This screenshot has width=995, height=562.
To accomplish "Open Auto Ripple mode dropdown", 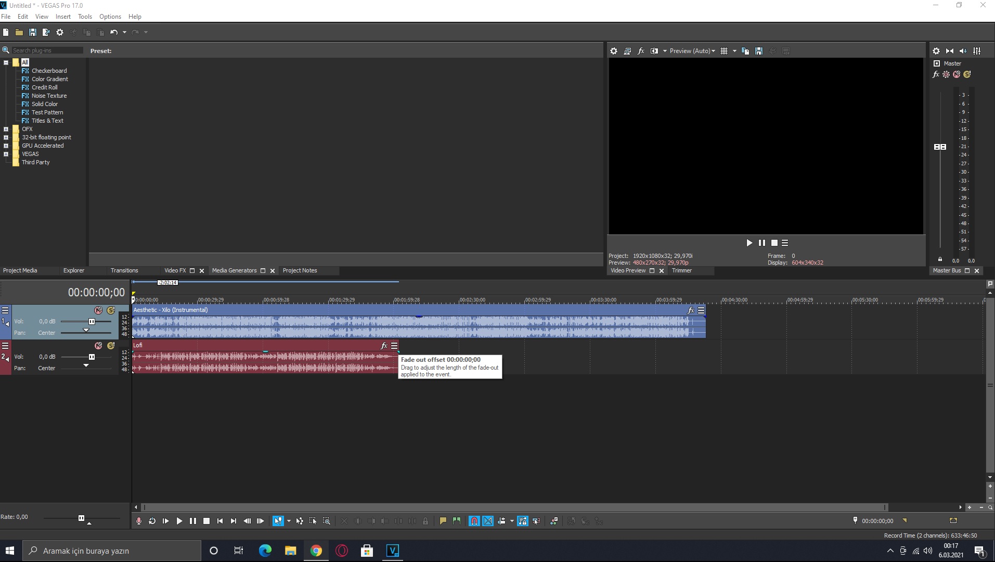I will click(512, 521).
